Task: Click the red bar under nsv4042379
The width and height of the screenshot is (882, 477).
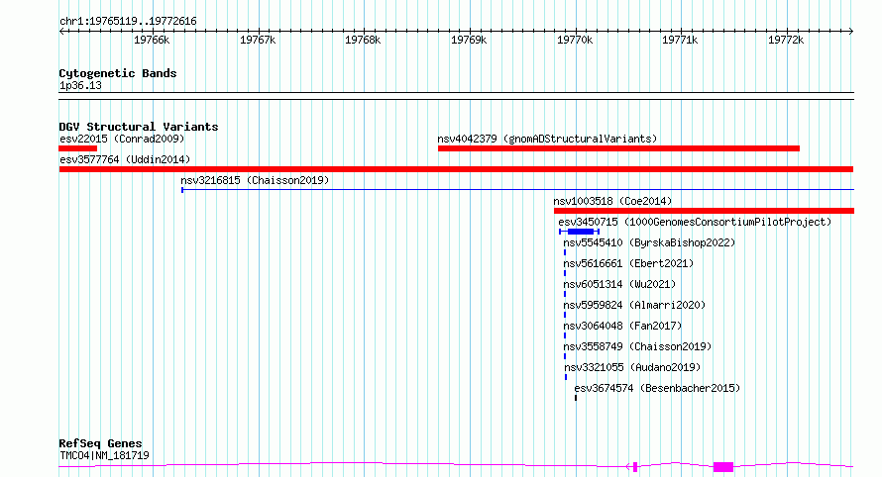Action: (x=618, y=148)
